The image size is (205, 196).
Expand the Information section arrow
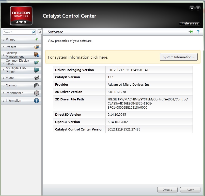[4, 101]
